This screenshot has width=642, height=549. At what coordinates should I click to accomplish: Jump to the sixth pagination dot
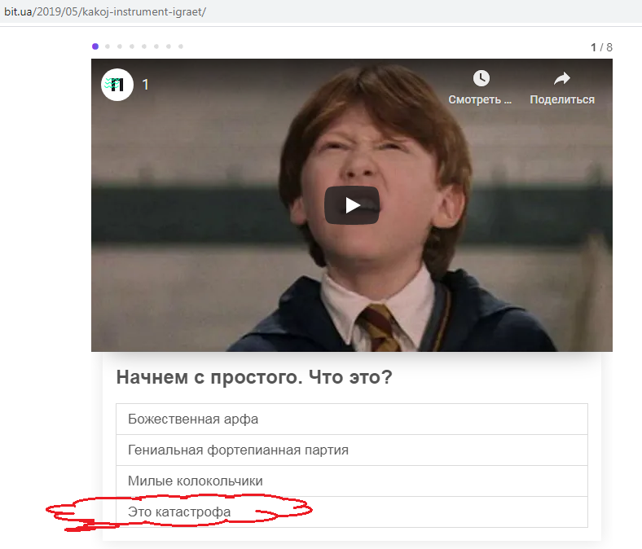tap(156, 46)
